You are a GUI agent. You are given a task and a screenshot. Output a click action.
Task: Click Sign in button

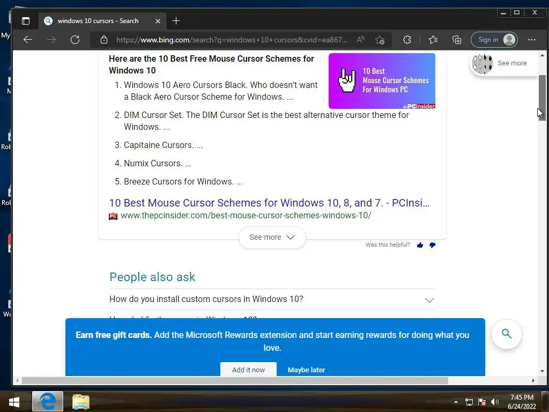pyautogui.click(x=494, y=40)
